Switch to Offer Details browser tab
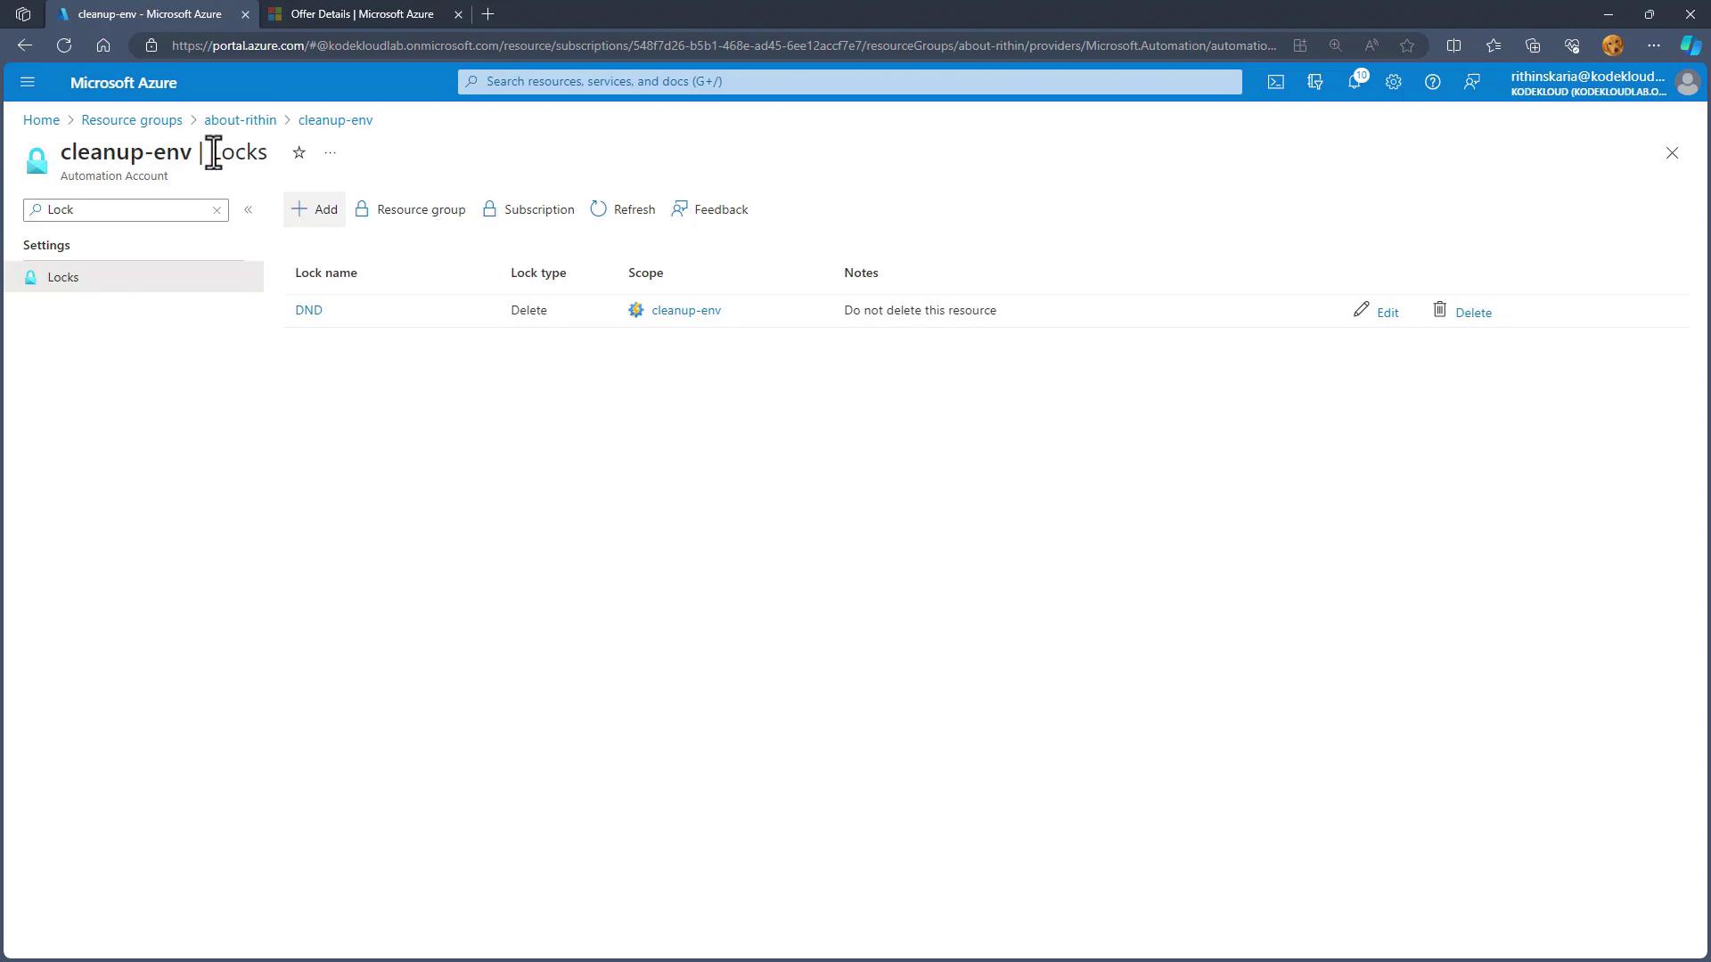Viewport: 1711px width, 962px height. [361, 14]
